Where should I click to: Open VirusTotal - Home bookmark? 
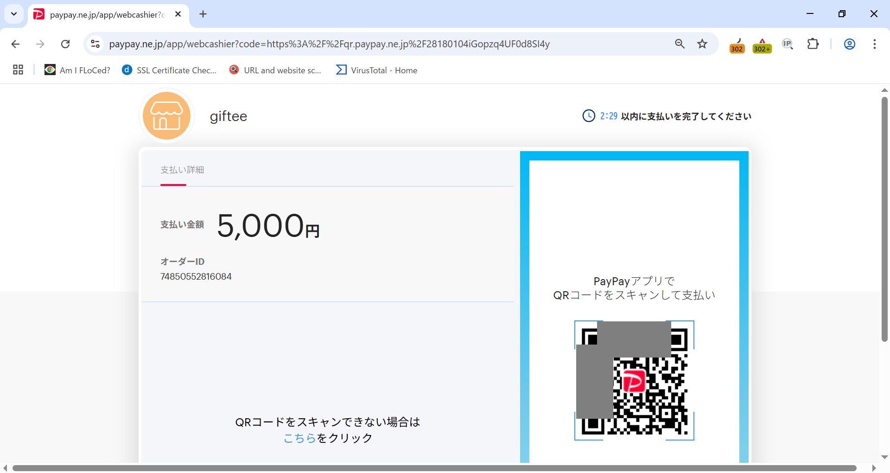376,70
